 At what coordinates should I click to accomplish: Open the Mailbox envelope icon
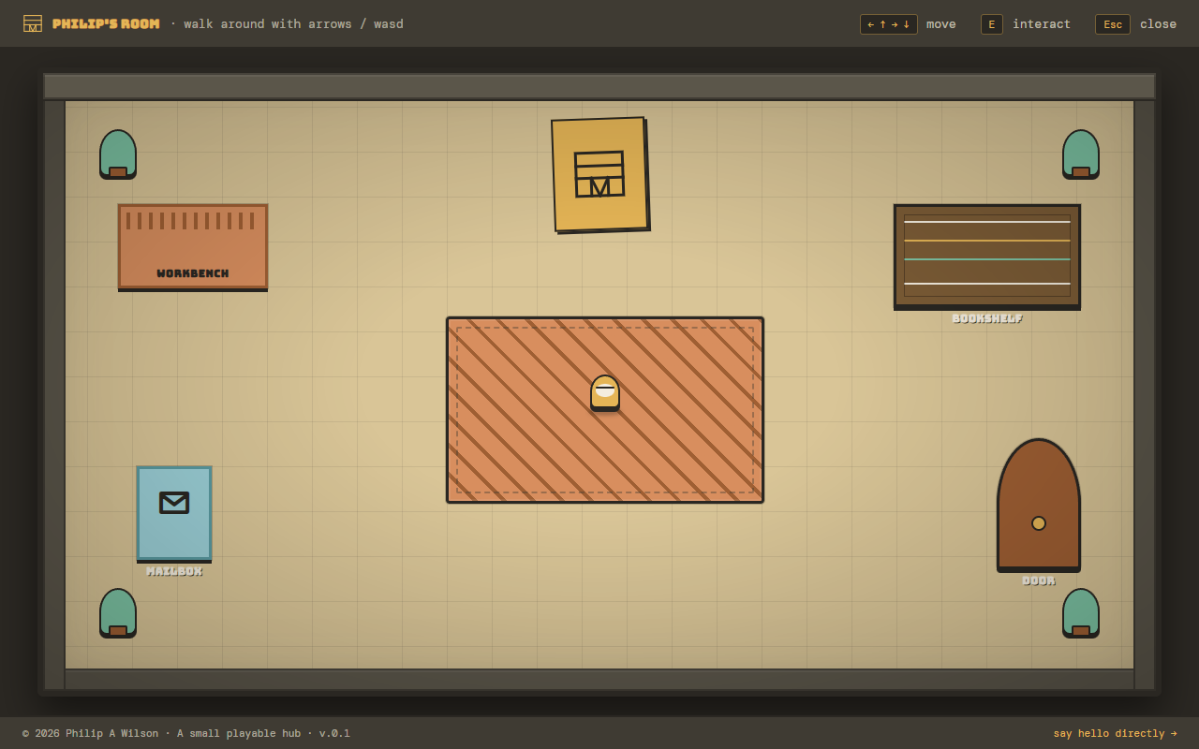coord(174,503)
